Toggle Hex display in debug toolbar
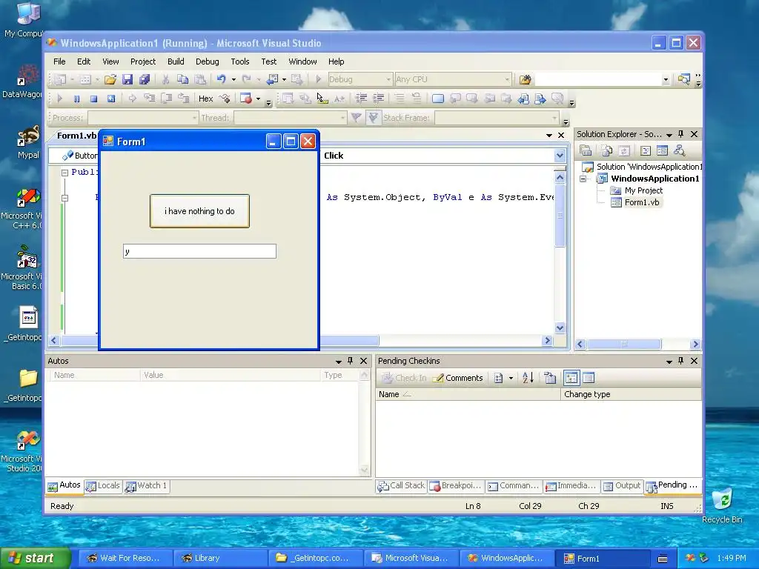759x569 pixels. 206,99
